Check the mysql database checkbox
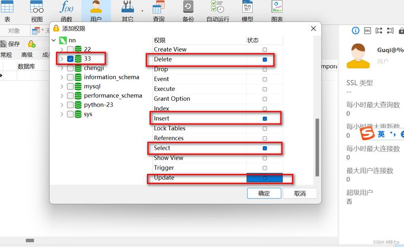Viewport: 404px width, 247px height. click(70, 86)
